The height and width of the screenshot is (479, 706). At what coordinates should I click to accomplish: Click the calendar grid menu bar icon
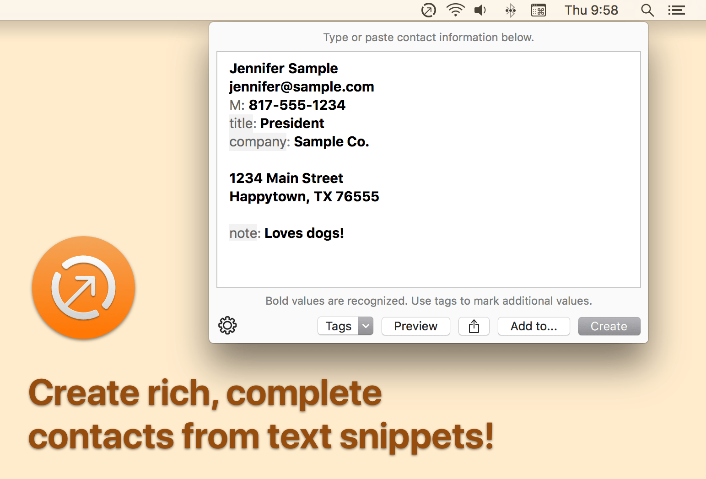click(x=538, y=10)
